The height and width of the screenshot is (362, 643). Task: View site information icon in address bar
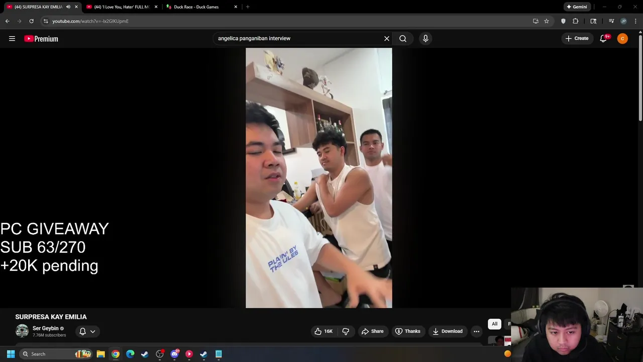click(x=46, y=21)
